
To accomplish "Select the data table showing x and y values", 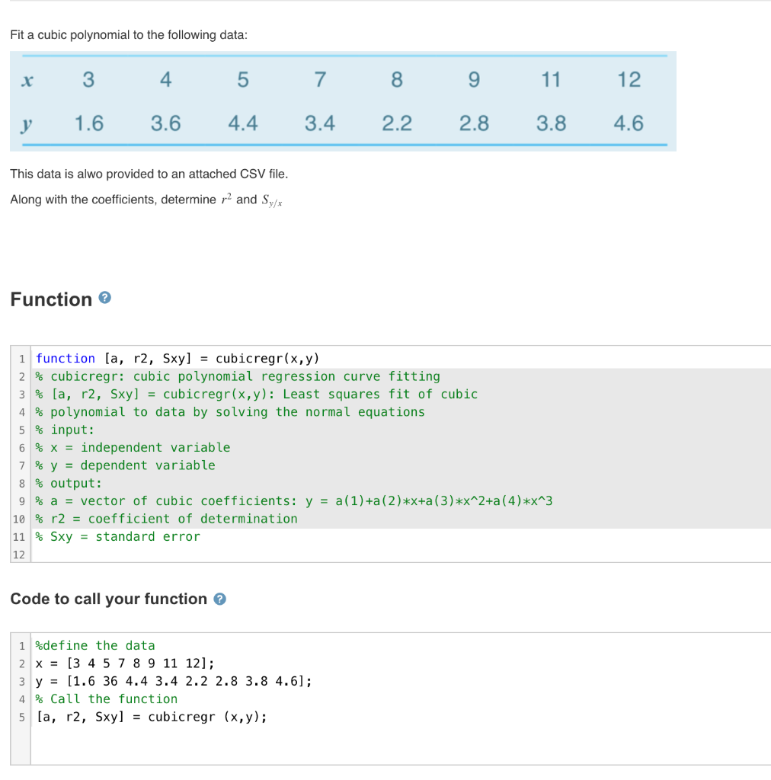I will [x=343, y=101].
